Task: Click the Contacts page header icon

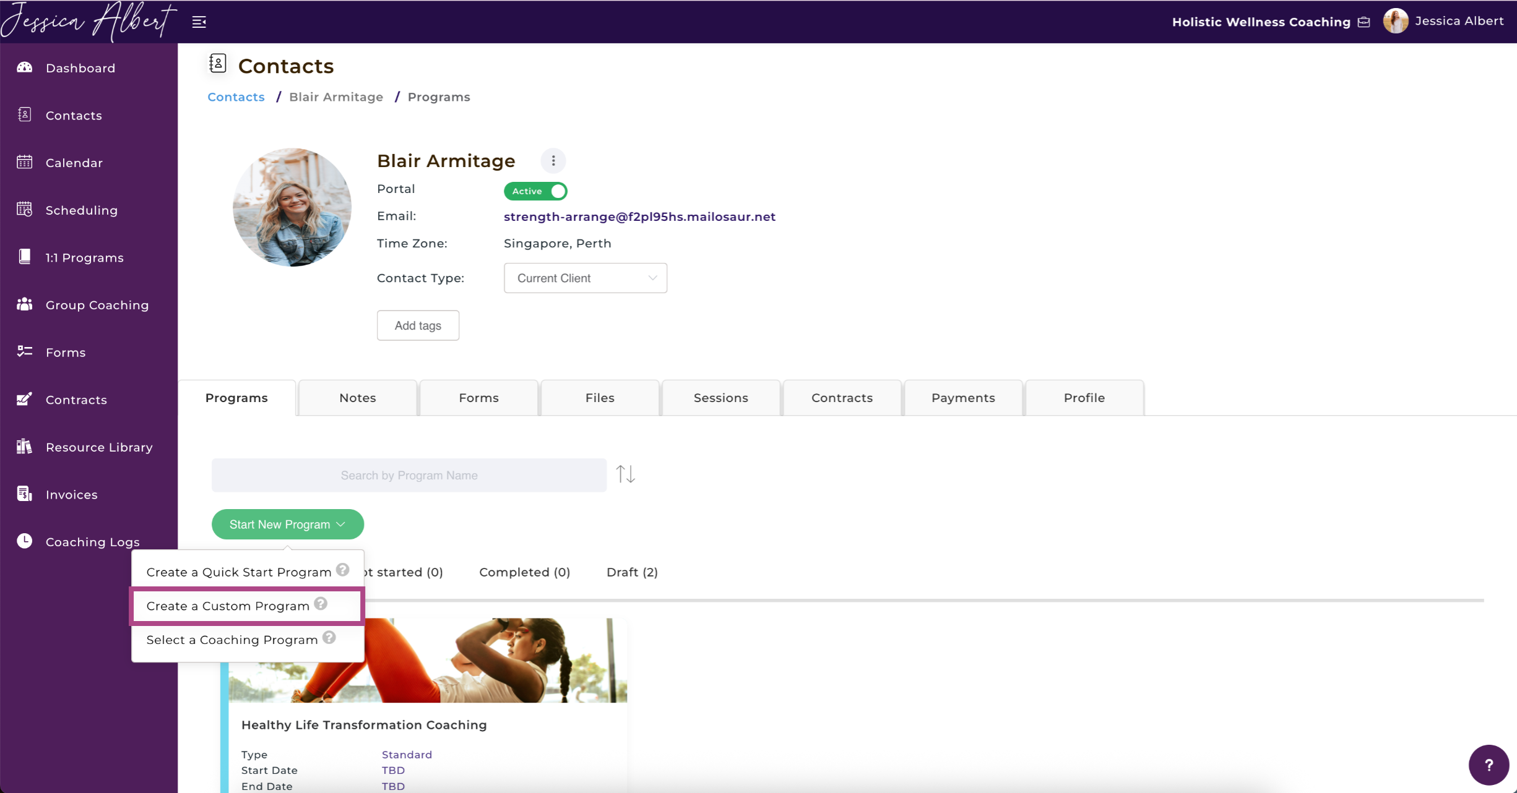Action: point(217,64)
